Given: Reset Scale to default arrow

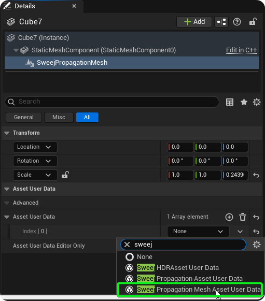Looking at the screenshot, I should tap(256, 175).
